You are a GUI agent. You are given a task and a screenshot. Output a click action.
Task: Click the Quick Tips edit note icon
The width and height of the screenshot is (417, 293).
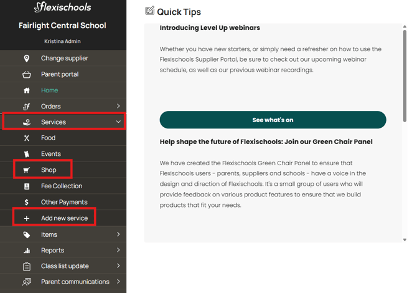(x=149, y=11)
